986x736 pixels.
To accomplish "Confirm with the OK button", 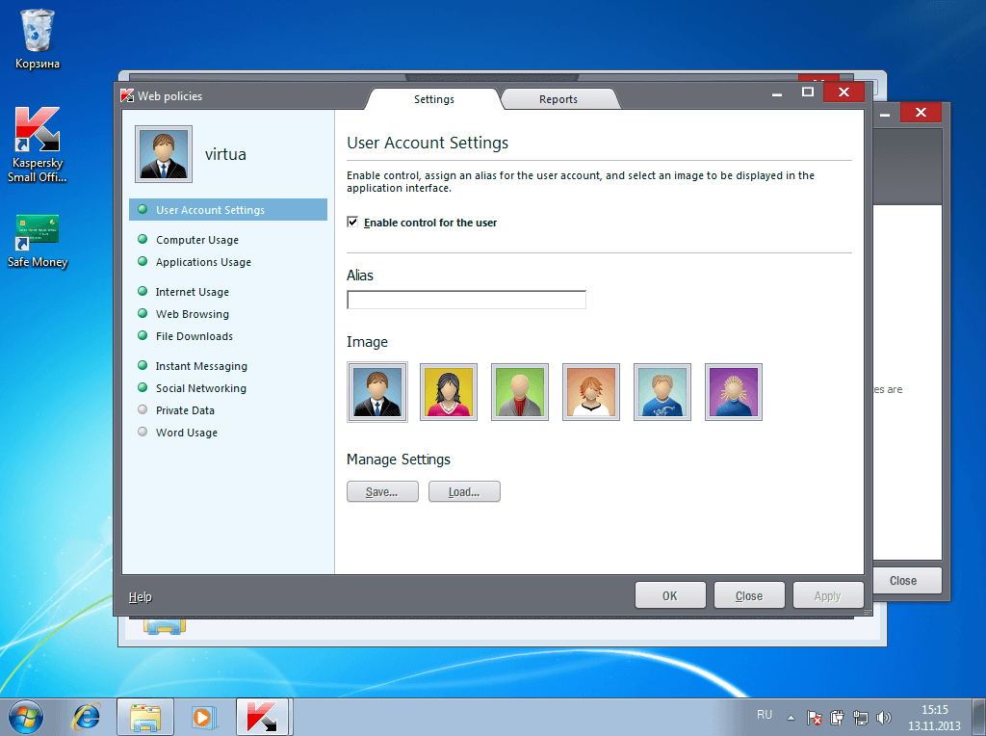I will coord(670,595).
